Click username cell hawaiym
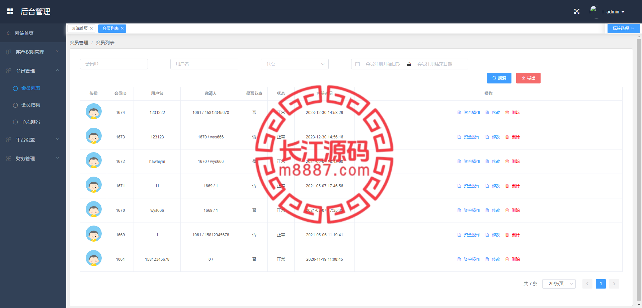 coord(157,162)
